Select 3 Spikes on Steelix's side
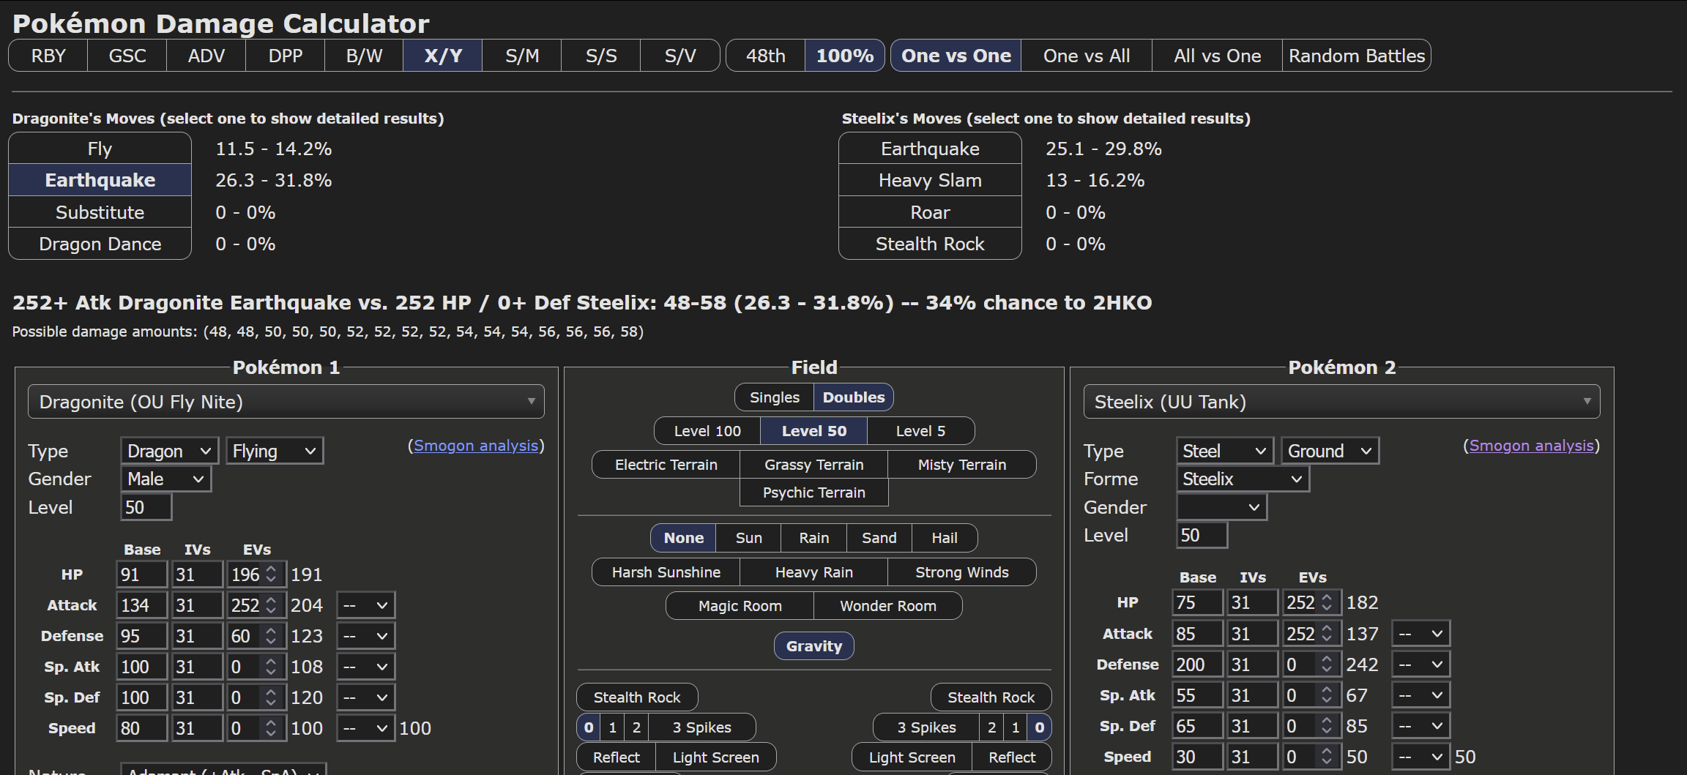The image size is (1687, 775). [x=926, y=727]
